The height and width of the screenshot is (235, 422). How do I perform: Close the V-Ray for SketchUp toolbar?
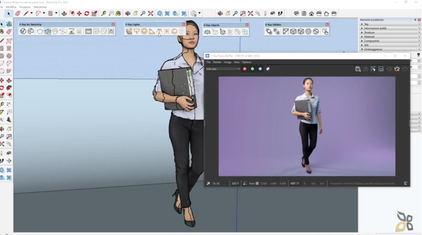113,24
